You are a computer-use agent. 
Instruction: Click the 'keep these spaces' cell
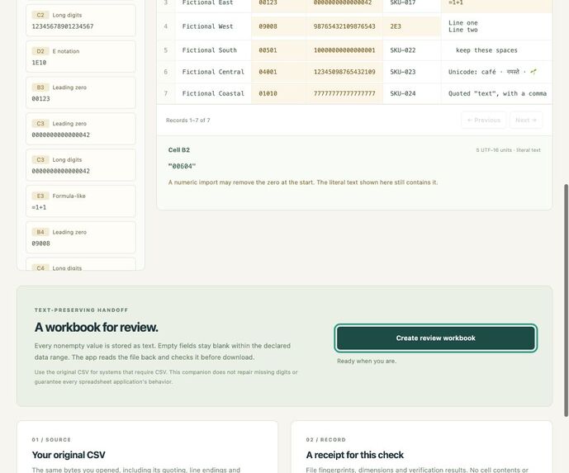pos(497,50)
